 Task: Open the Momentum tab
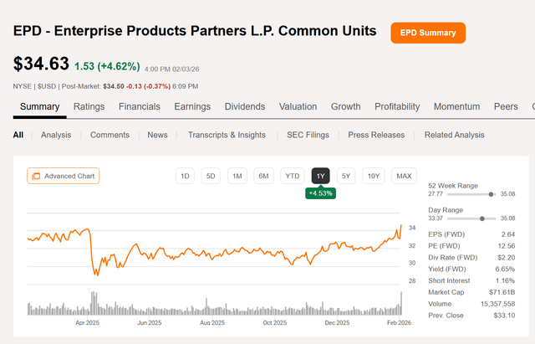456,107
